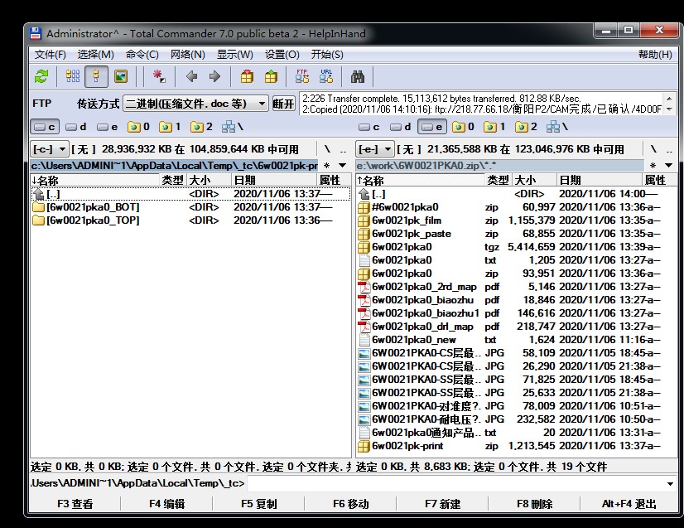Click the pack files gift box icon
Viewport: 684px width, 528px height.
coord(247,77)
